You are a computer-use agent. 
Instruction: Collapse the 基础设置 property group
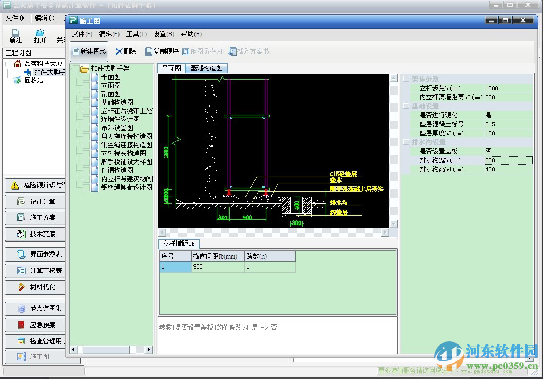tap(406, 106)
